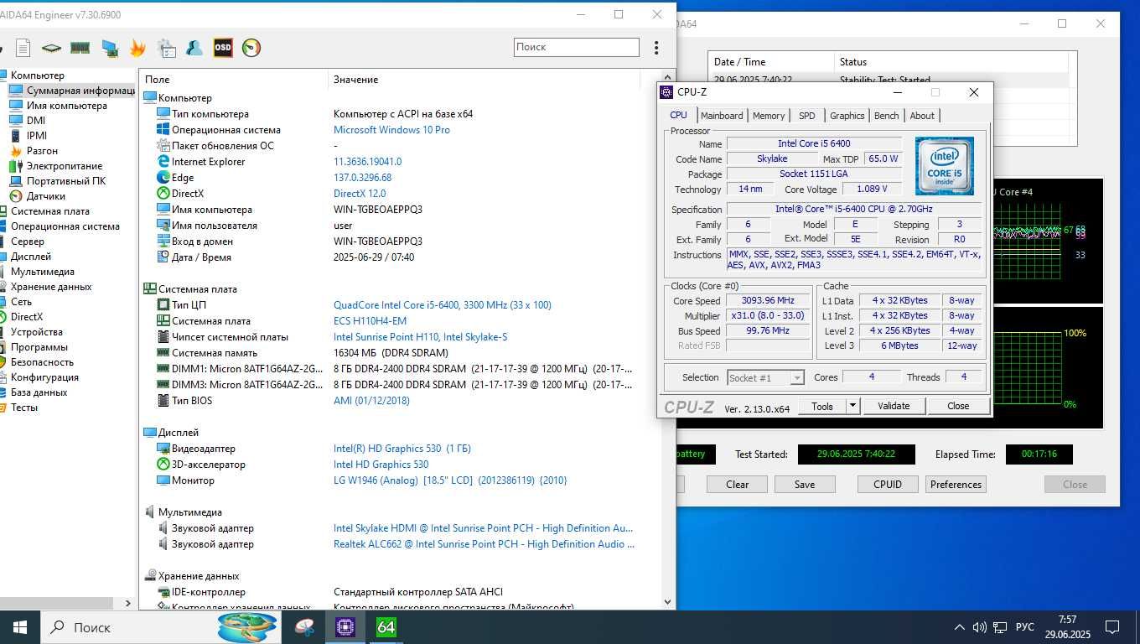1140x644 pixels.
Task: Click the Tools button in CPU-Z
Action: point(822,406)
